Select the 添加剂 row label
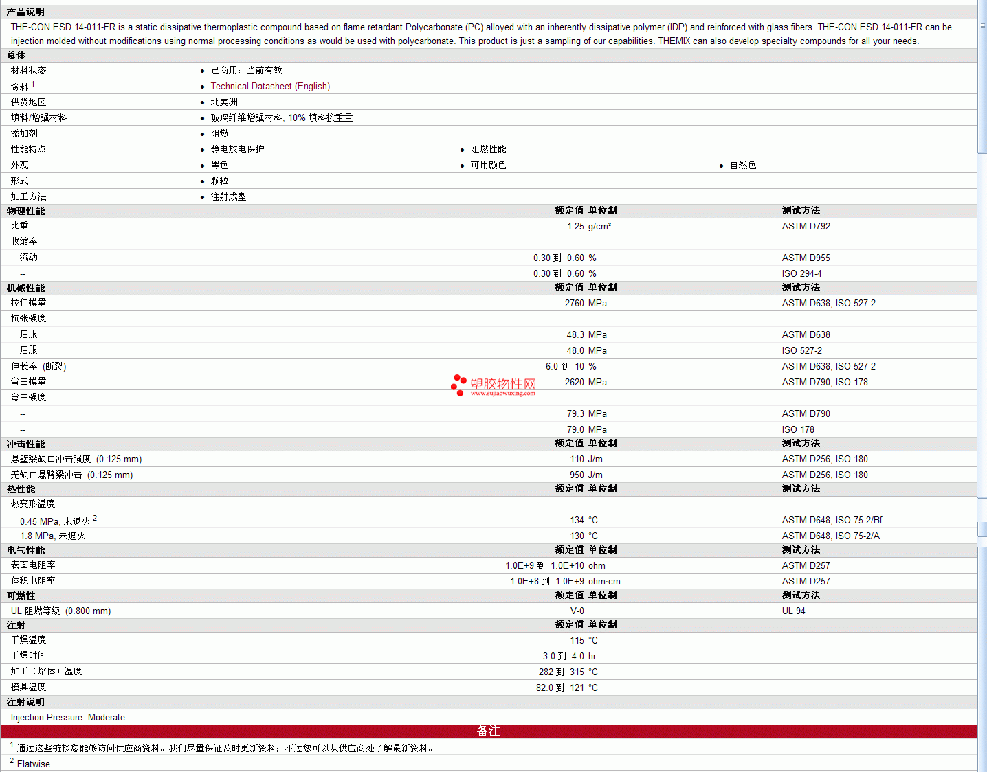This screenshot has height=772, width=987. pos(24,133)
